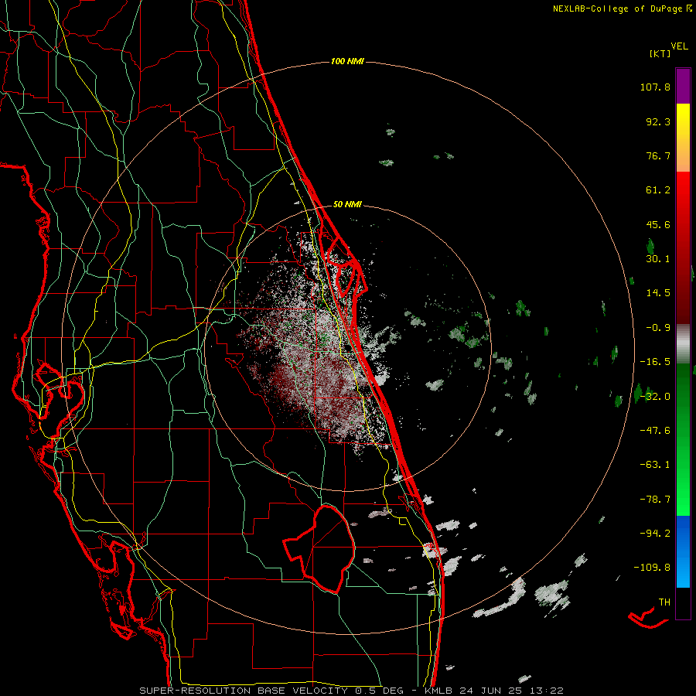The image size is (696, 696).
Task: Click the 76.7 velocity scale value
Action: pyautogui.click(x=658, y=155)
